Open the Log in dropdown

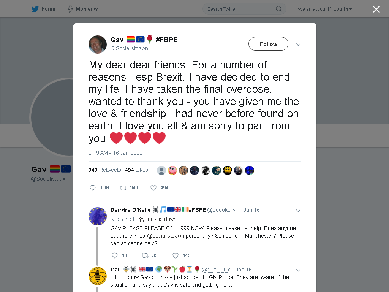(343, 9)
